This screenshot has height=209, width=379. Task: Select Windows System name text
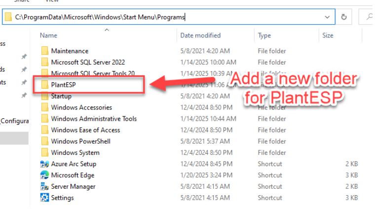pyautogui.click(x=75, y=153)
